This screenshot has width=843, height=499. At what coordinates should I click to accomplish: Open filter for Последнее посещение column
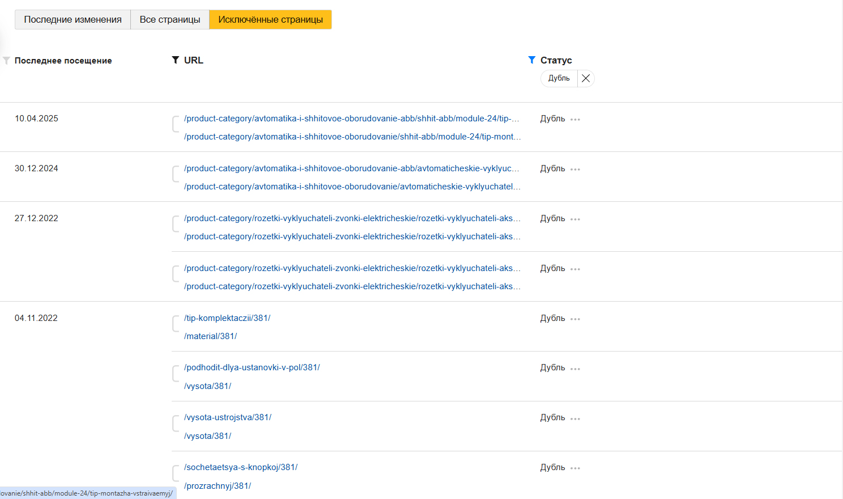(7, 61)
